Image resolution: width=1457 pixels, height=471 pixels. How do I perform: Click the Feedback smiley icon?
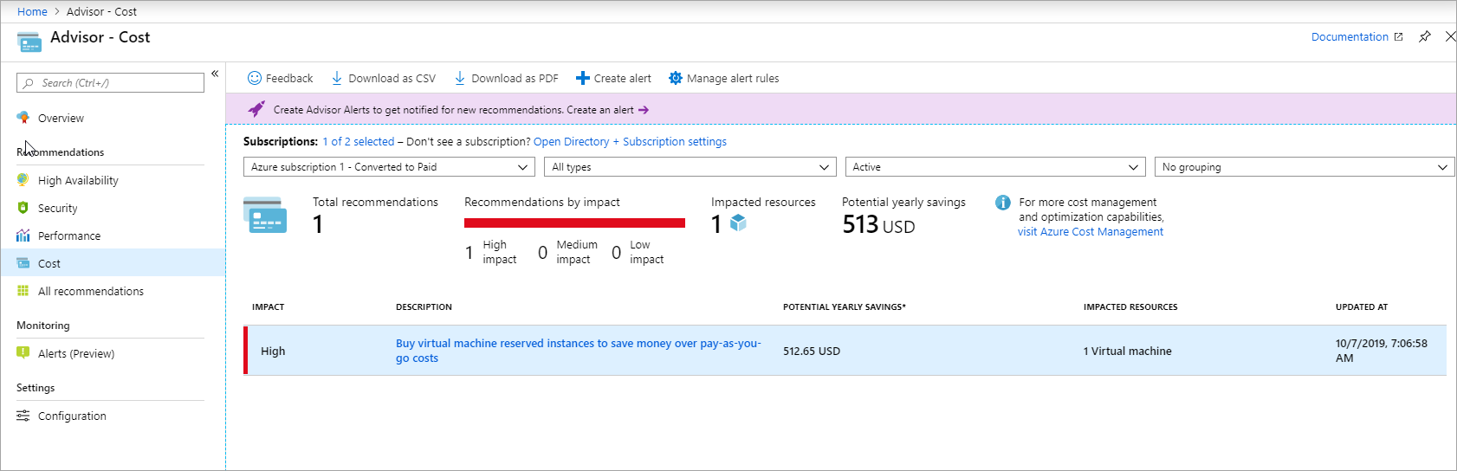pos(255,78)
